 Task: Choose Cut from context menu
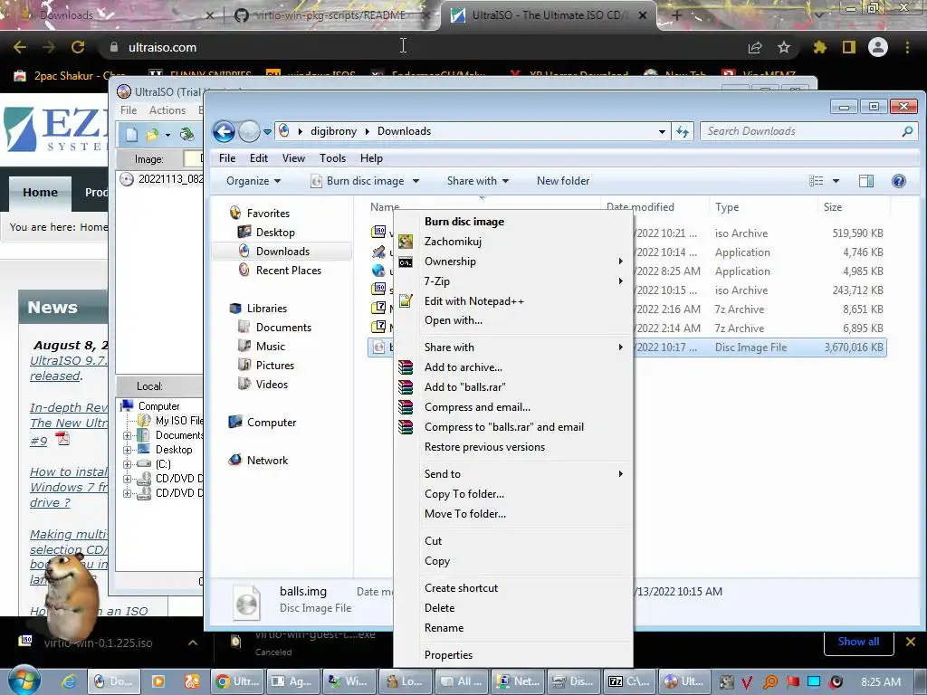[433, 541]
